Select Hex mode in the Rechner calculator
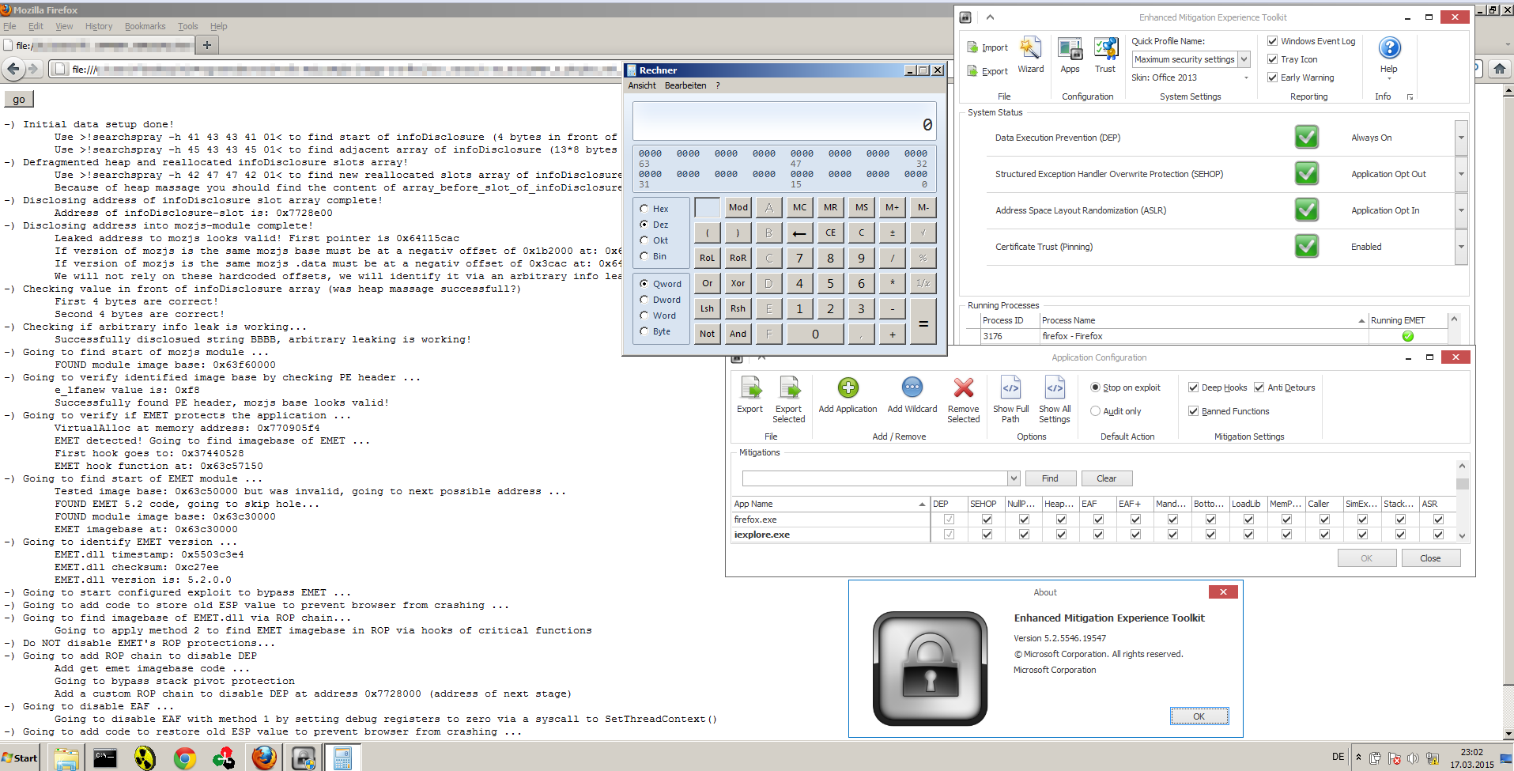The height and width of the screenshot is (771, 1514). coord(644,209)
